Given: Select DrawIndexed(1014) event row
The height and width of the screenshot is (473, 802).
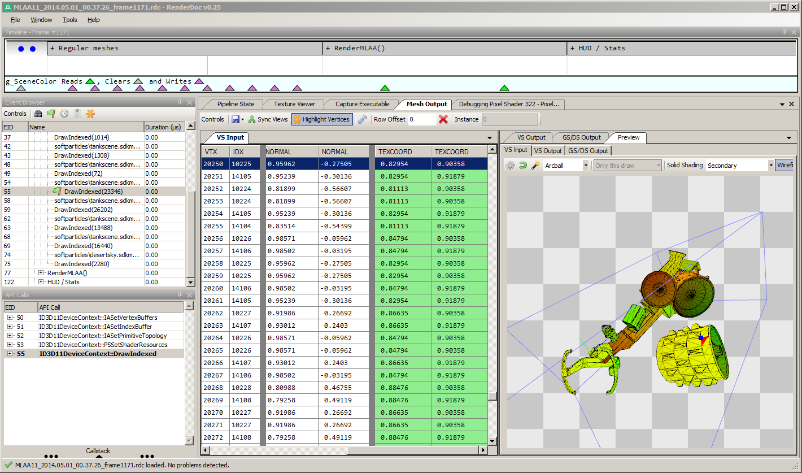Looking at the screenshot, I should 94,137.
